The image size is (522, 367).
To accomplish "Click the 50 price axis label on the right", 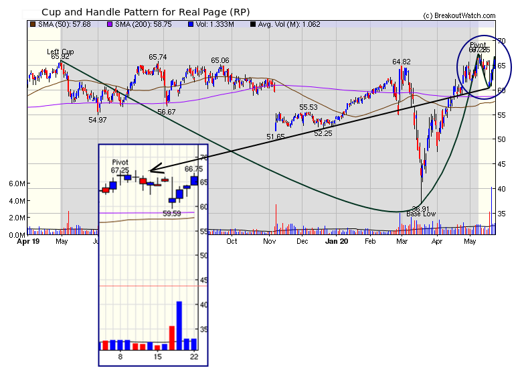I will pyautogui.click(x=501, y=139).
